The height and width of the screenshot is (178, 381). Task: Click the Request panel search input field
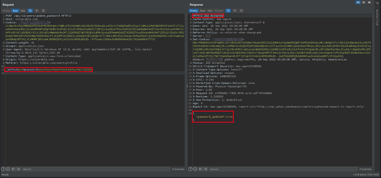click(x=95, y=169)
